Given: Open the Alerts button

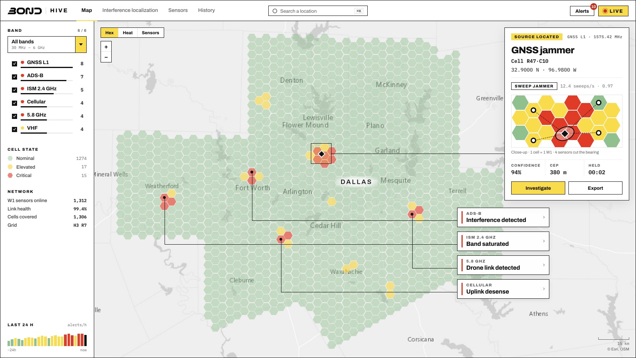Looking at the screenshot, I should (x=582, y=11).
